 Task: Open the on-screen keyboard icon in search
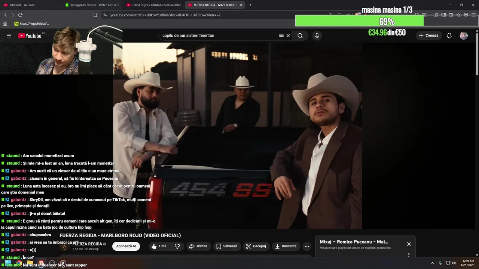coord(281,35)
